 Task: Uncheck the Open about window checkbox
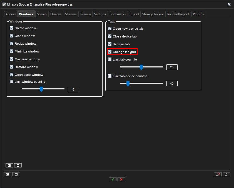(11, 75)
